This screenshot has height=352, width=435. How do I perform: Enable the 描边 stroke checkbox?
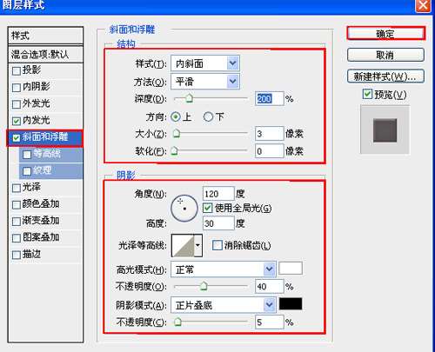point(17,255)
